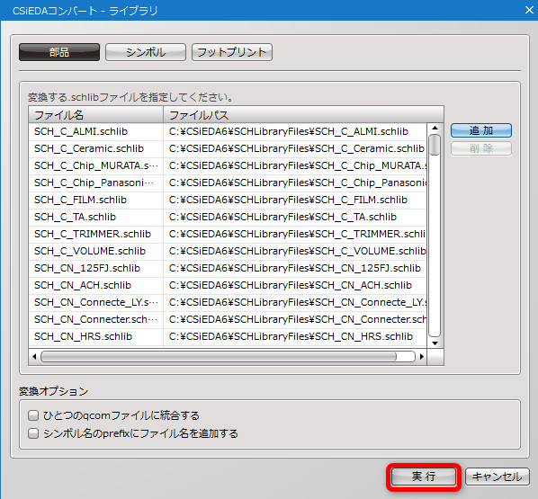This screenshot has height=499, width=538.
Task: Click the scroll left arrow under file list
Action: (x=34, y=357)
